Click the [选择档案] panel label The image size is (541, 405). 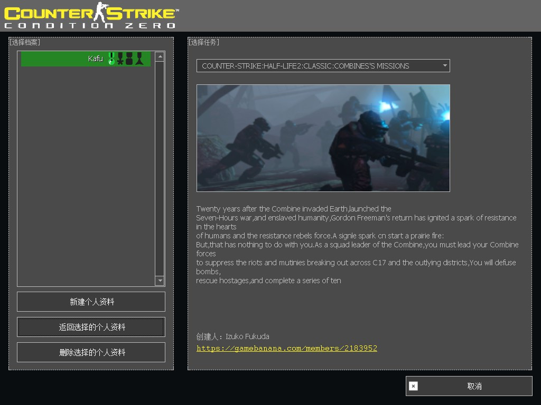click(24, 42)
